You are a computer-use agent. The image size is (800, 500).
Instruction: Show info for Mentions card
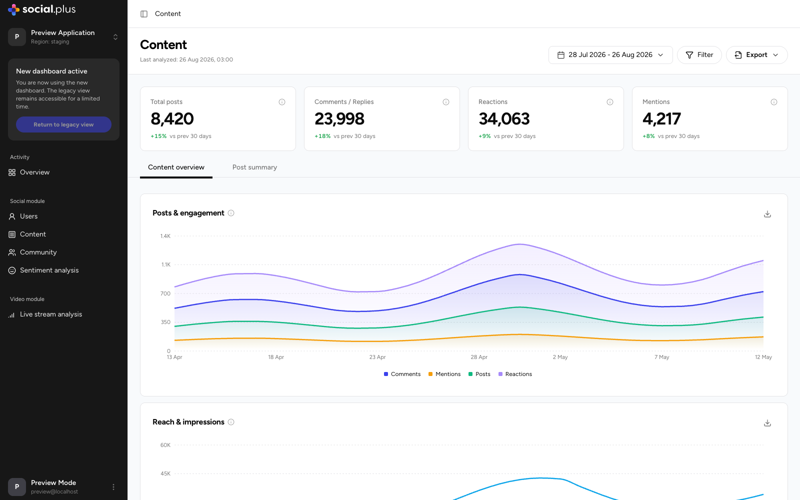[x=774, y=102]
